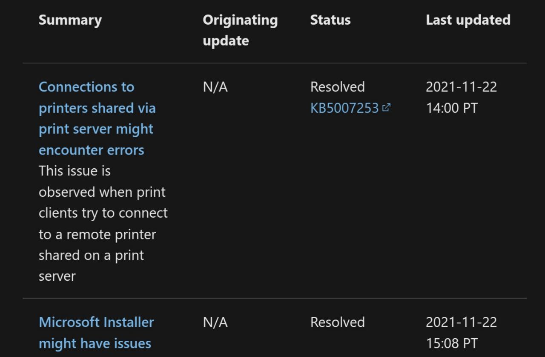Click the Status column header
Screen dimensions: 545x357
pyautogui.click(x=330, y=20)
